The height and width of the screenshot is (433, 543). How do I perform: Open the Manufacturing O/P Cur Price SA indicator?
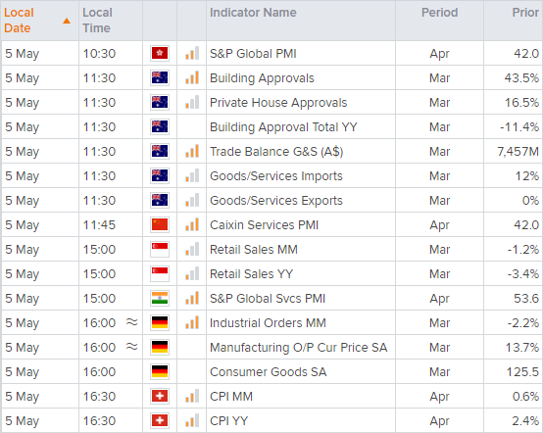click(299, 348)
